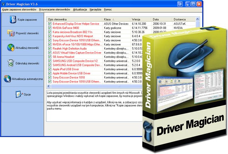Uncheck NVIDIA nForce 10/100/1000 Mbps Ethernet
Viewport: 228px width, 154px height.
click(x=50, y=44)
